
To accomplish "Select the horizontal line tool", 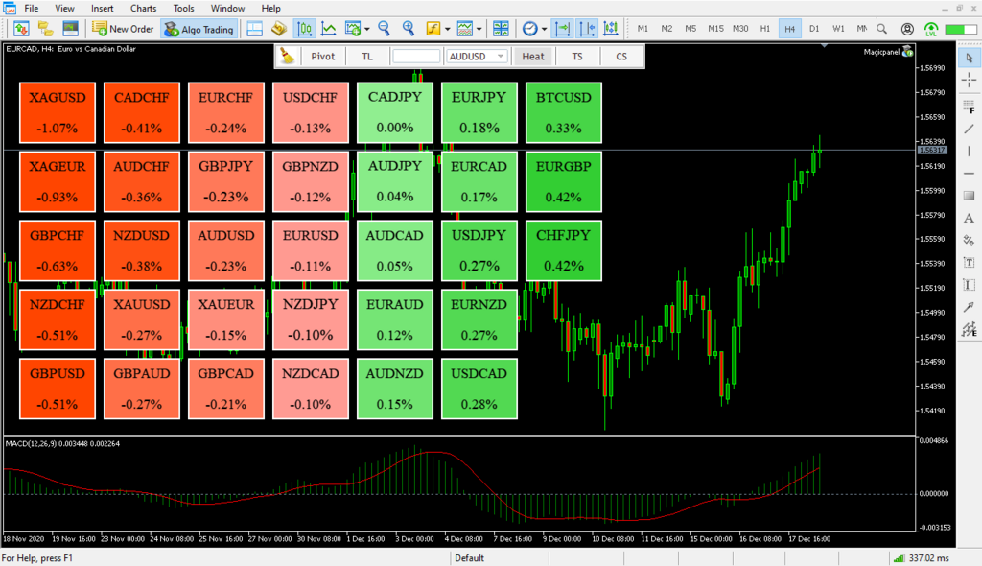I will 969,174.
